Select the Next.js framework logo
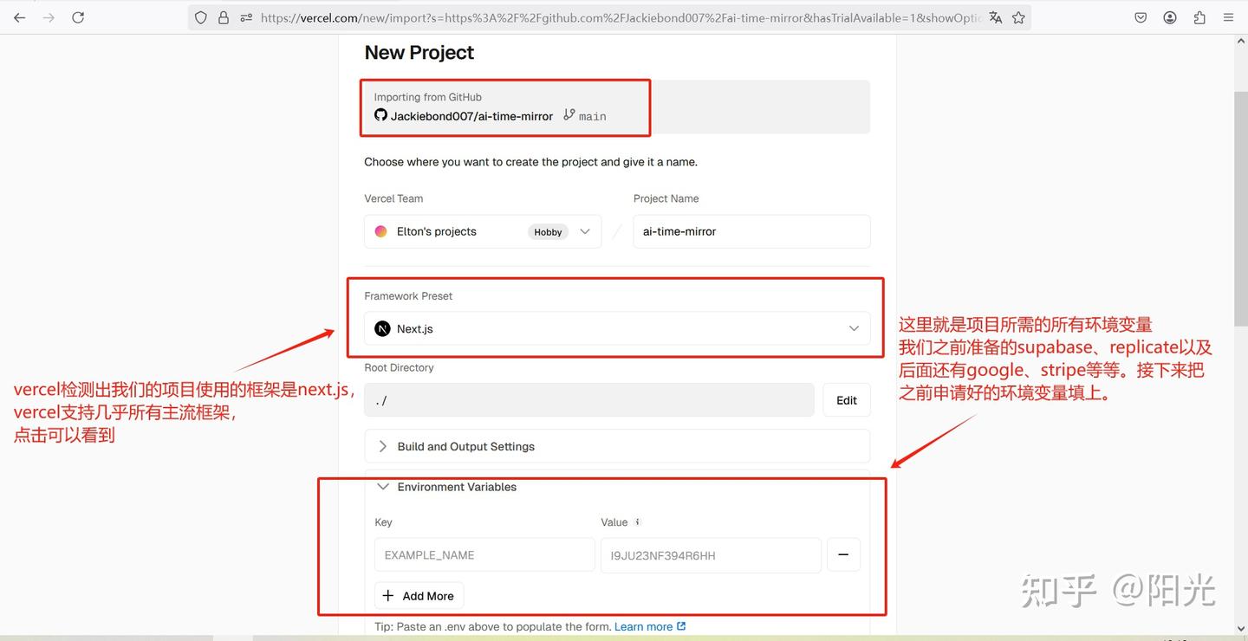 [x=381, y=328]
